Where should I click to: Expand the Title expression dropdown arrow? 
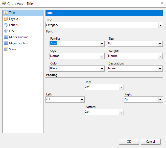click(x=160, y=25)
